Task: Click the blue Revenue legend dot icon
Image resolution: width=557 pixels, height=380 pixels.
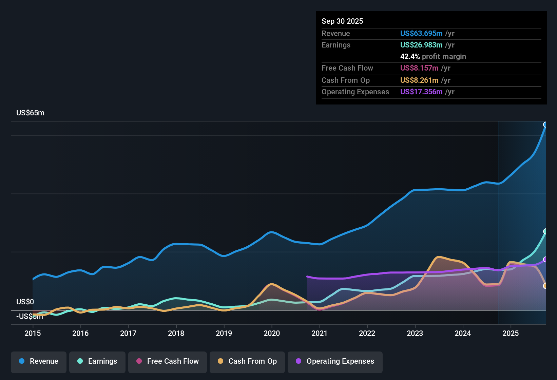Action: tap(21, 361)
